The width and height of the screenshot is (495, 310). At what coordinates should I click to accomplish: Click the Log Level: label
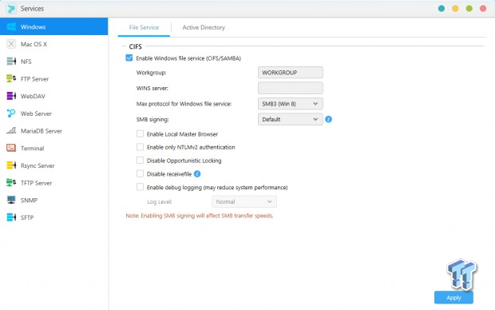(160, 201)
